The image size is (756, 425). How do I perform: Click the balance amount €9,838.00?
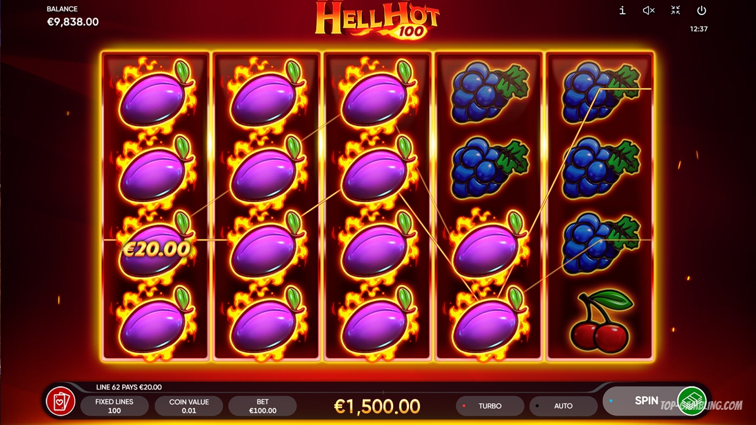[73, 22]
